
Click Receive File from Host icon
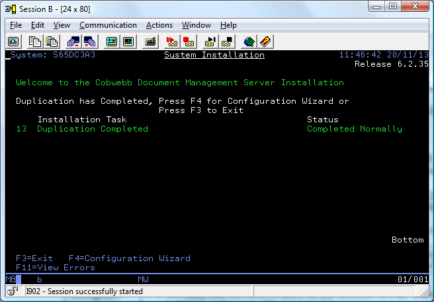click(90, 42)
